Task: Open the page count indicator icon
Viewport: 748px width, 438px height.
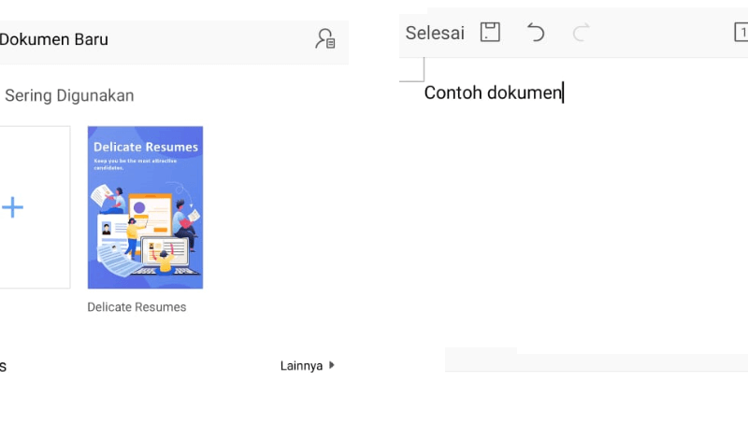Action: coord(741,33)
